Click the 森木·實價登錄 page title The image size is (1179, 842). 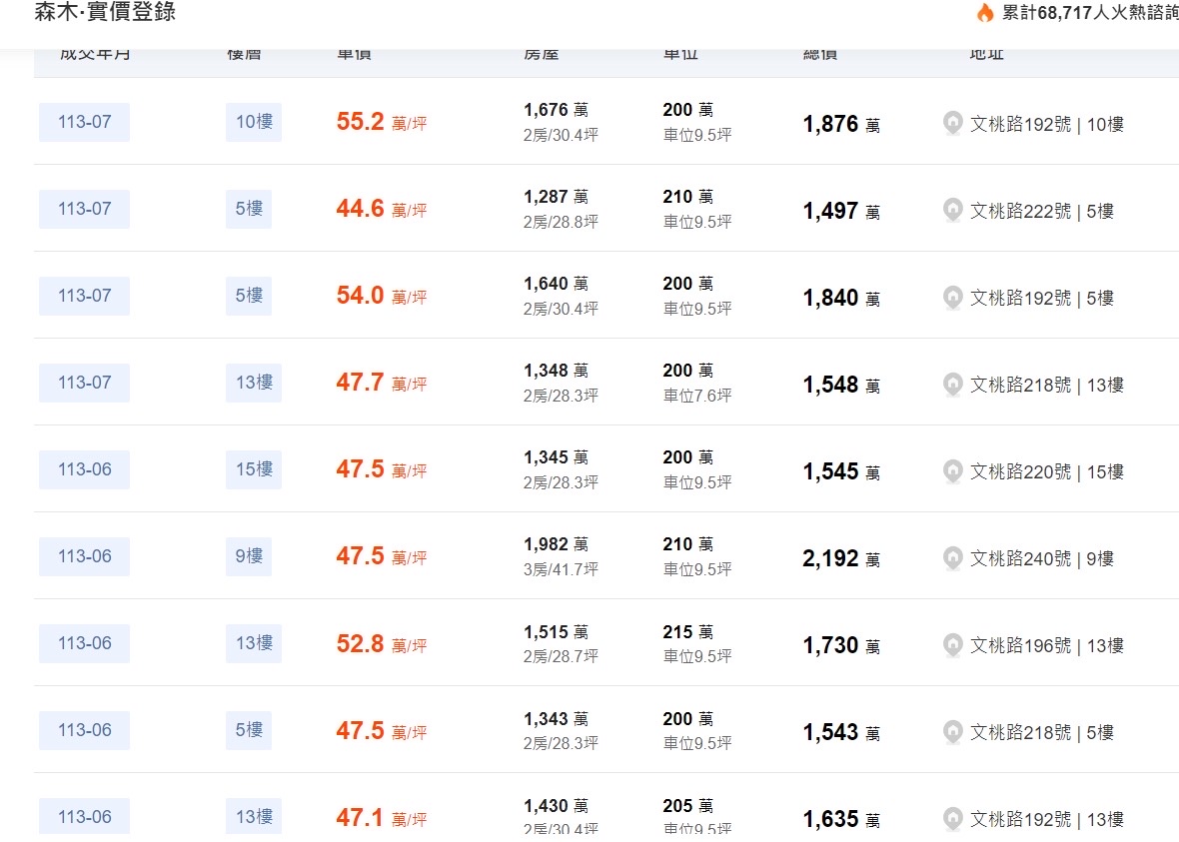click(x=105, y=13)
